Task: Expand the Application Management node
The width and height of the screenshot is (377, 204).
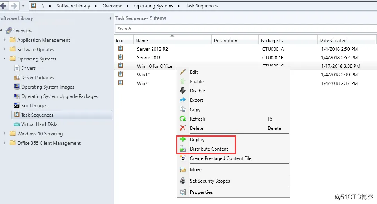Action: 5,40
